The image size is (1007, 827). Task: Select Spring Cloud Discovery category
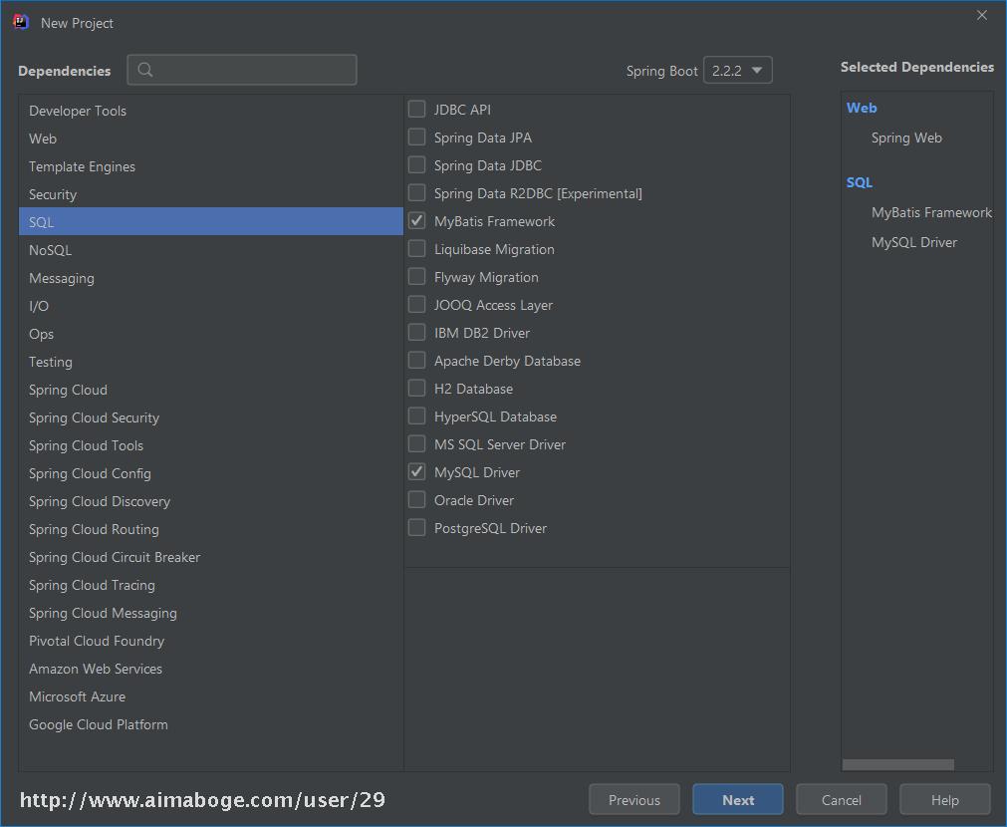(x=211, y=501)
